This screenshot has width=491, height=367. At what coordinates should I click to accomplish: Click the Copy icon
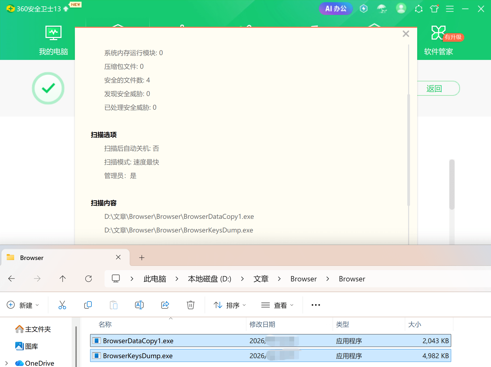(88, 305)
